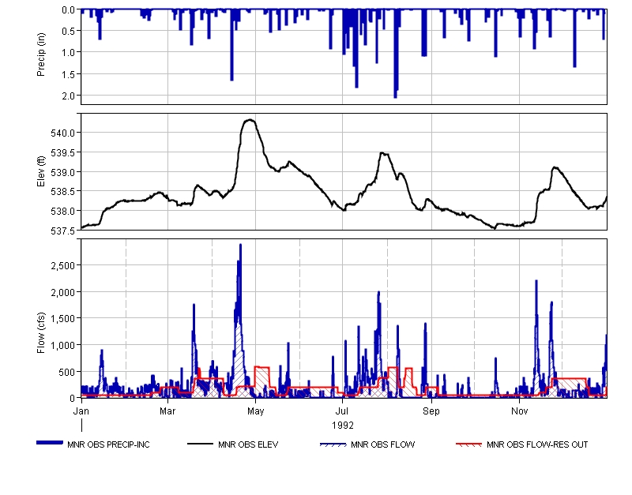Click the 1.0 precip axis value
Screen dimensions: 632x495
(x=69, y=52)
